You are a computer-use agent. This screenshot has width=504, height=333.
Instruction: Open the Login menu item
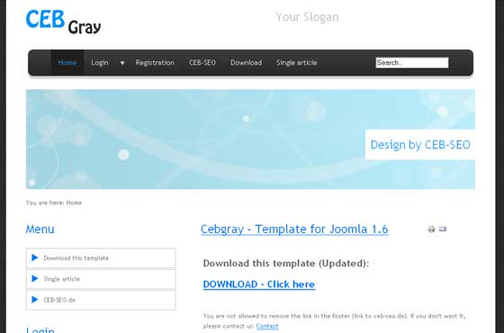[100, 62]
